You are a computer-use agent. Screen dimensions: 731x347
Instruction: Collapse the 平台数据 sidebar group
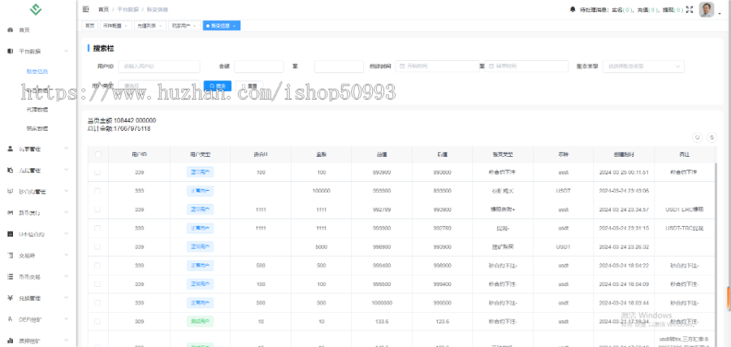67,51
